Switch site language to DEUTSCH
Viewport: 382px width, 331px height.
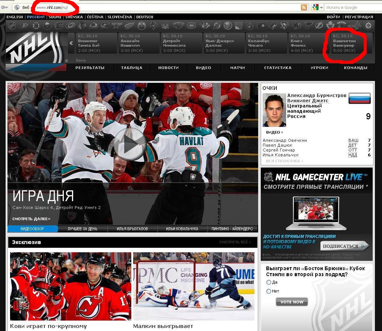click(145, 17)
